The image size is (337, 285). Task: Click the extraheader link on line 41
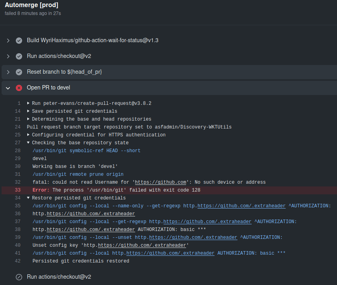170,253
